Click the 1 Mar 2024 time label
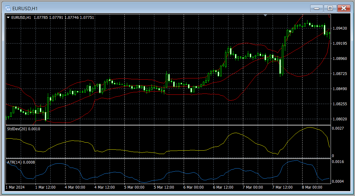Screen dimensions: 355x196 (x=15, y=187)
